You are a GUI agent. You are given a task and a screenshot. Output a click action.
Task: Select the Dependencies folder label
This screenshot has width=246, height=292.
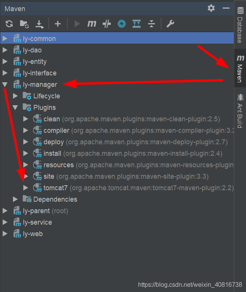pos(55,200)
